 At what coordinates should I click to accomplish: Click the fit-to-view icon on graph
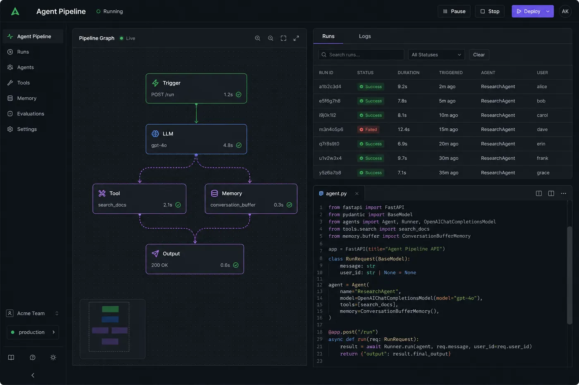coord(283,38)
